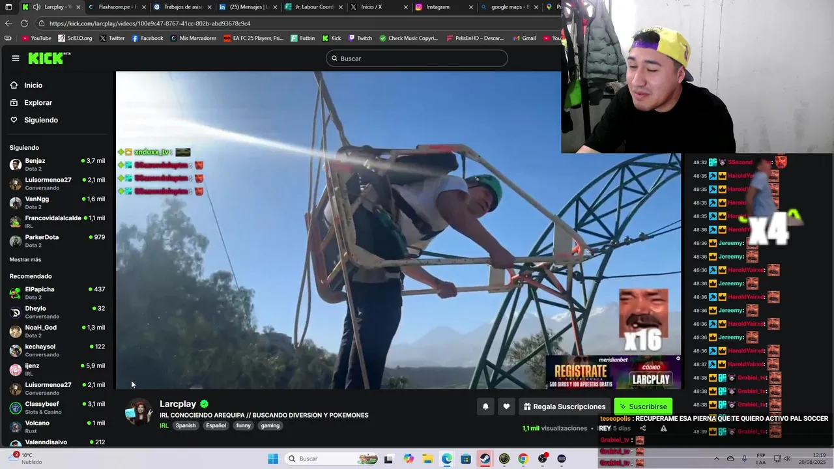Open YouTube bookmark

point(36,38)
